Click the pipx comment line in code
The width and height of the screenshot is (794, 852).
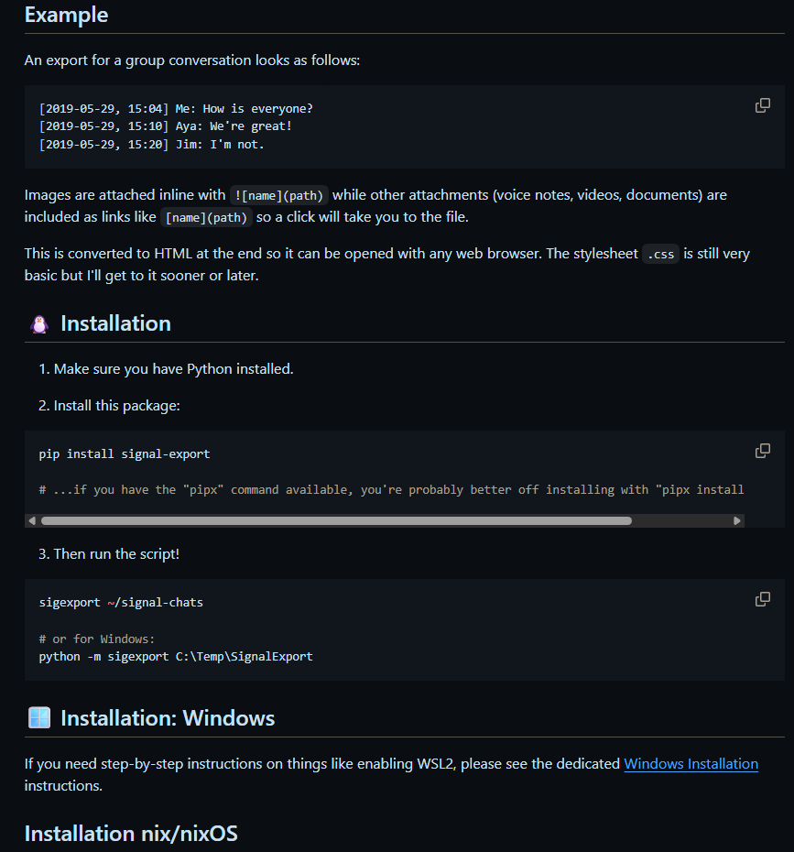click(x=391, y=489)
